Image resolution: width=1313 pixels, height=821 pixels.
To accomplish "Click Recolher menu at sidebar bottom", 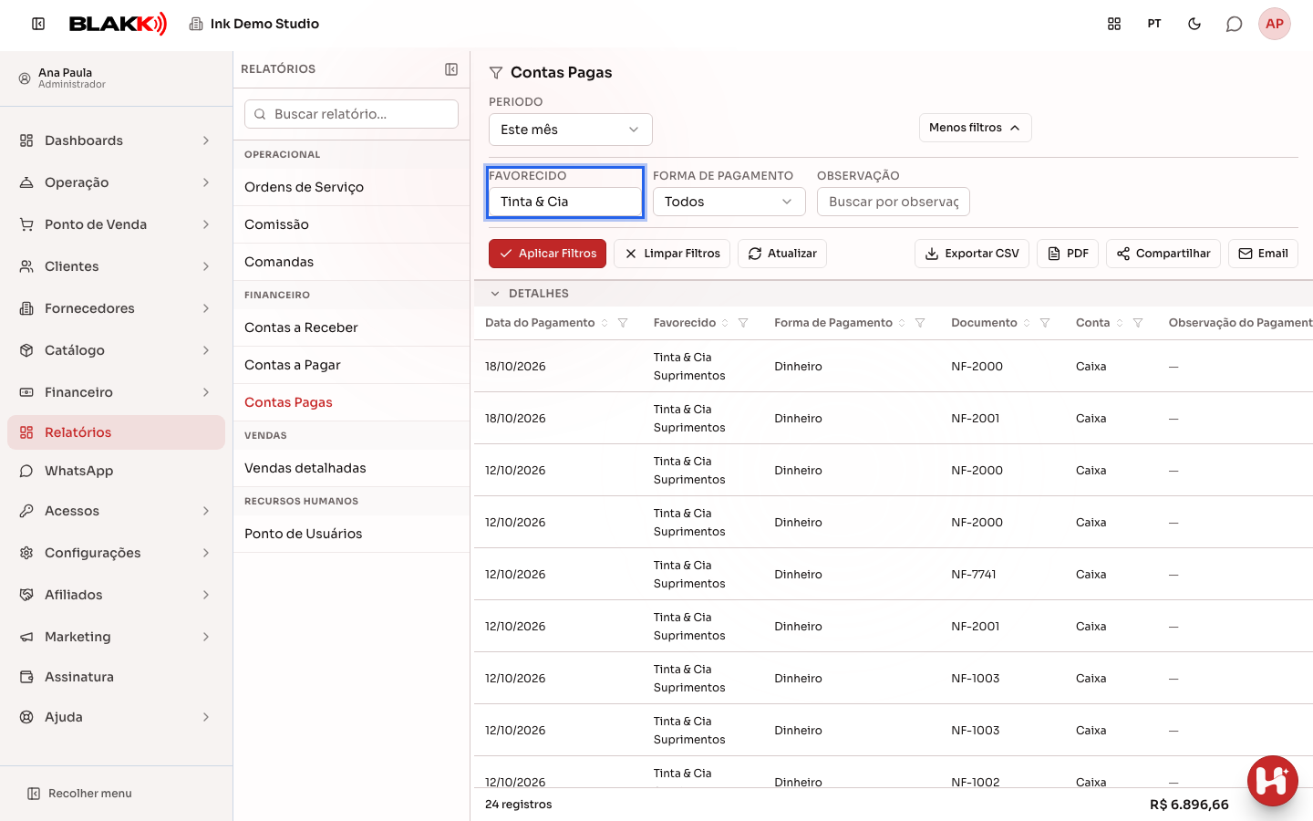I will pos(79,794).
